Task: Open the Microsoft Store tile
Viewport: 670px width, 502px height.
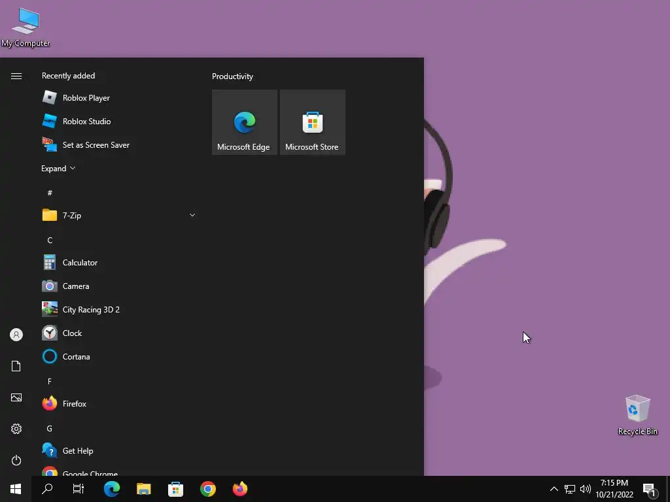Action: click(312, 122)
